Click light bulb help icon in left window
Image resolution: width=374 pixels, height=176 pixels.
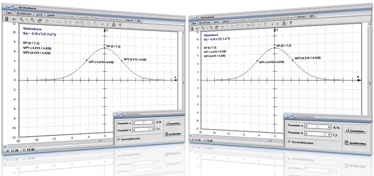click(x=120, y=24)
